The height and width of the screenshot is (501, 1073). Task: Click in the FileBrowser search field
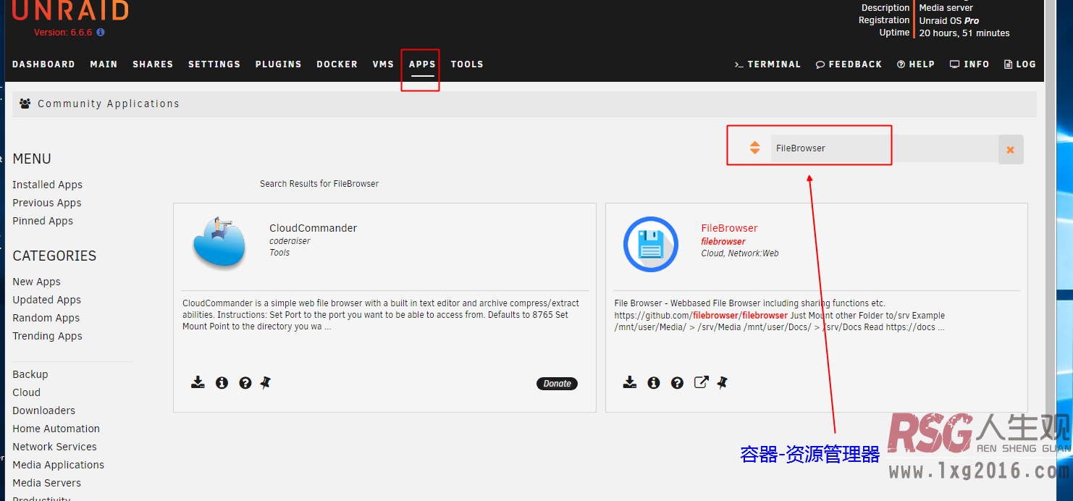coord(883,148)
